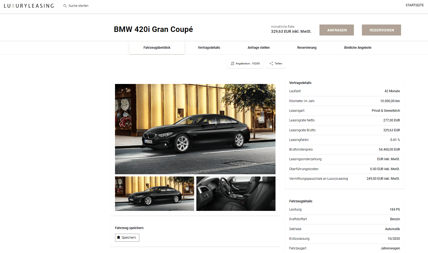Image resolution: width=428 pixels, height=253 pixels.
Task: Click the '0.61 %' Leasingfaktor value
Action: click(x=395, y=140)
